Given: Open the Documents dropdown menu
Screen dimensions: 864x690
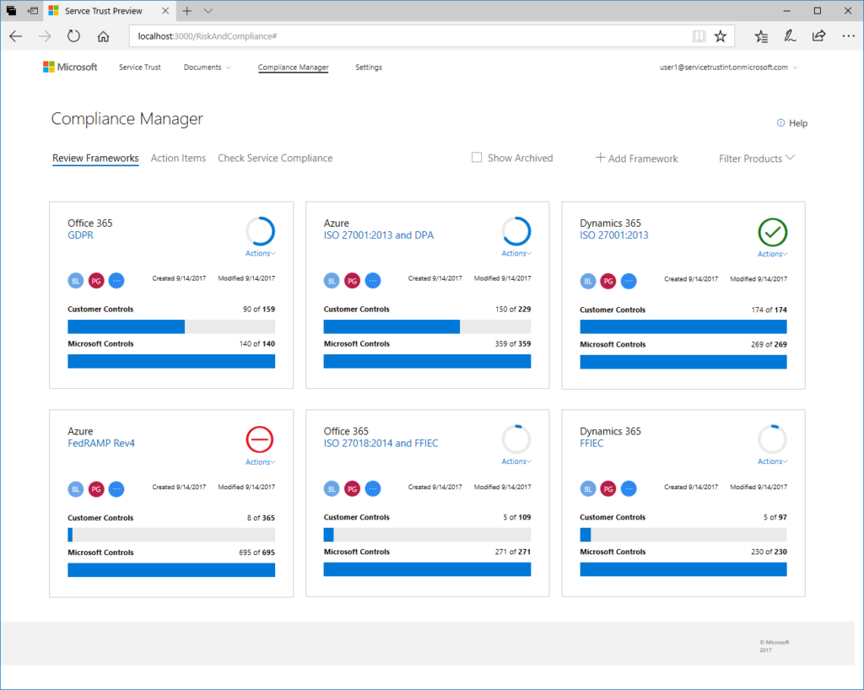Looking at the screenshot, I should 206,67.
